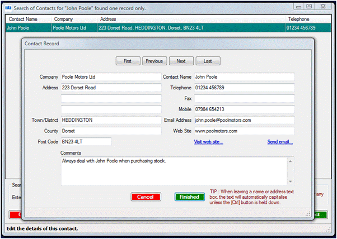The width and height of the screenshot is (337, 239).
Task: Select the Contact Name input field
Action: point(244,77)
